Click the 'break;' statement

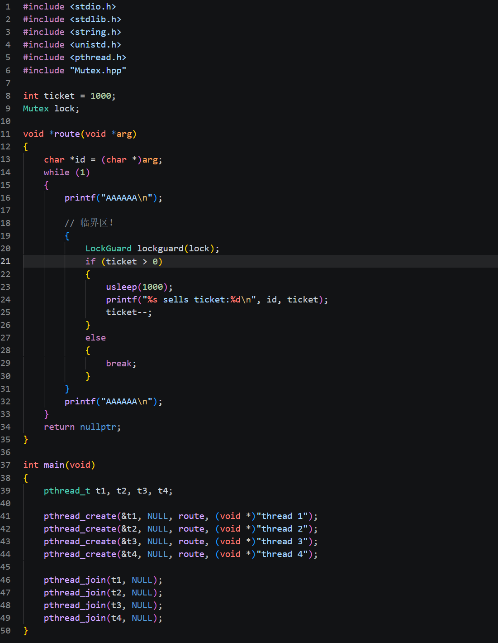point(121,364)
